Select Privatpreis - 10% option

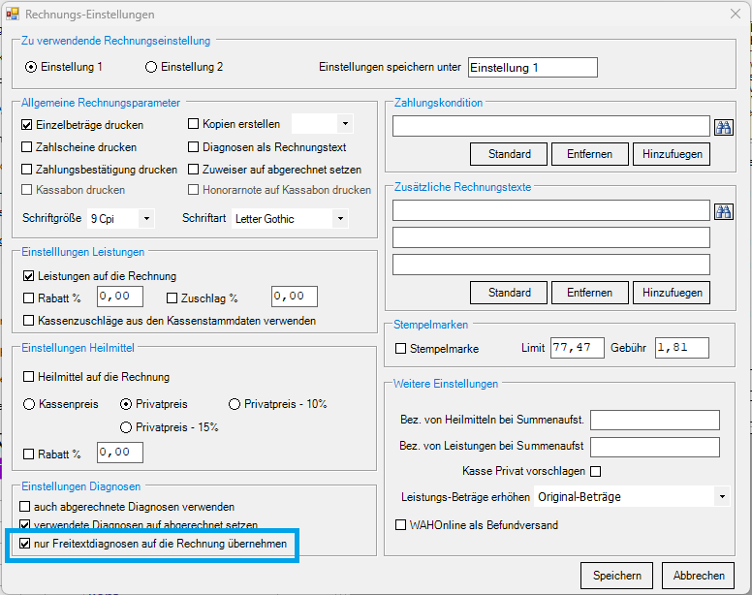point(235,403)
